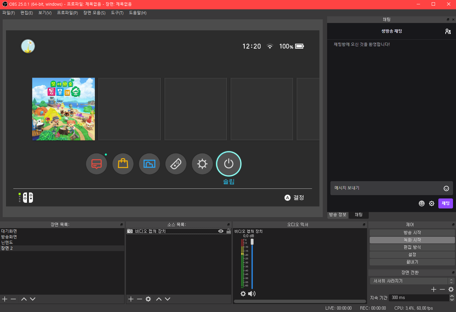Open Nintendo Switch News icon
Viewport: 456px width, 312px height.
[97, 164]
